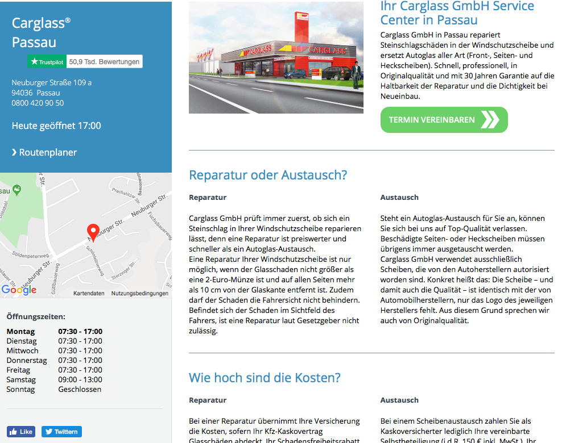Click the phone number 0800 420 90 50

(38, 103)
